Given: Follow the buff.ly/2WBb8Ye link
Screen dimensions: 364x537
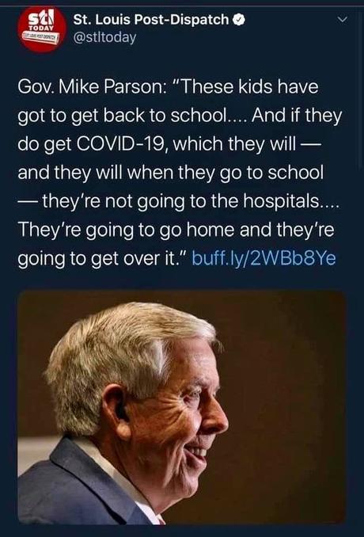Looking at the screenshot, I should [264, 258].
